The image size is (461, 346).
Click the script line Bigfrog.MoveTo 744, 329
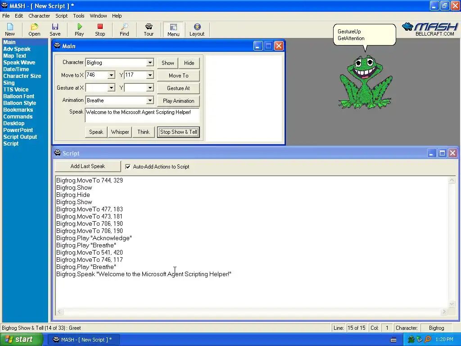coord(90,180)
